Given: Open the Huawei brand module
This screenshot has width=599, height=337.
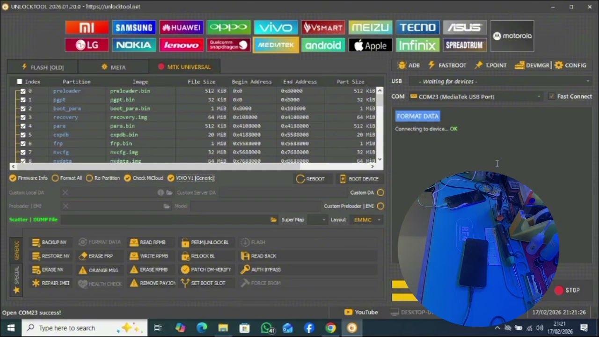Looking at the screenshot, I should tap(182, 28).
